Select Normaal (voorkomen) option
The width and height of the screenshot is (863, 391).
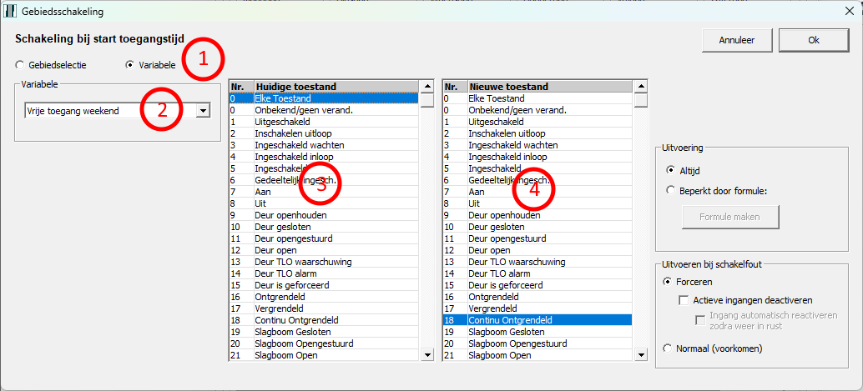click(x=667, y=348)
